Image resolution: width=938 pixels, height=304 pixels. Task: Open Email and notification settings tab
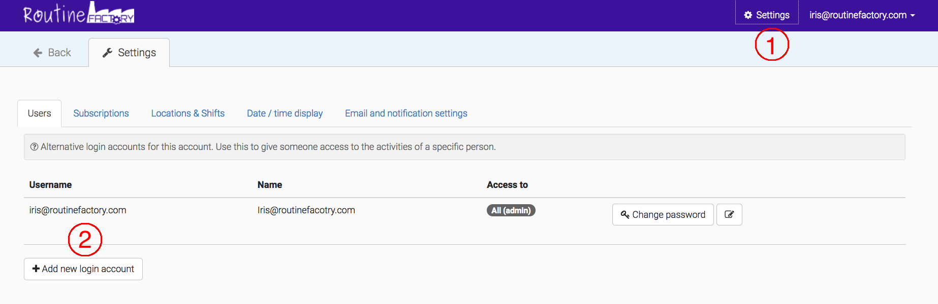click(406, 113)
